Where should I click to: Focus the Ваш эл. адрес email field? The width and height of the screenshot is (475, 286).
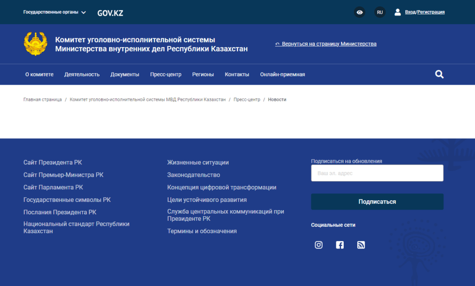point(377,173)
